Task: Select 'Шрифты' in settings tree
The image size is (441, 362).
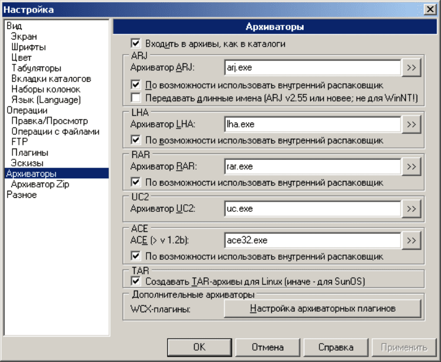Action: click(29, 47)
